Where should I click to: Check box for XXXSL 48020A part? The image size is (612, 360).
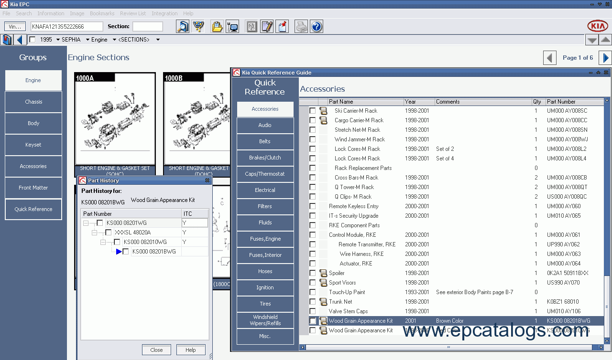pyautogui.click(x=109, y=233)
